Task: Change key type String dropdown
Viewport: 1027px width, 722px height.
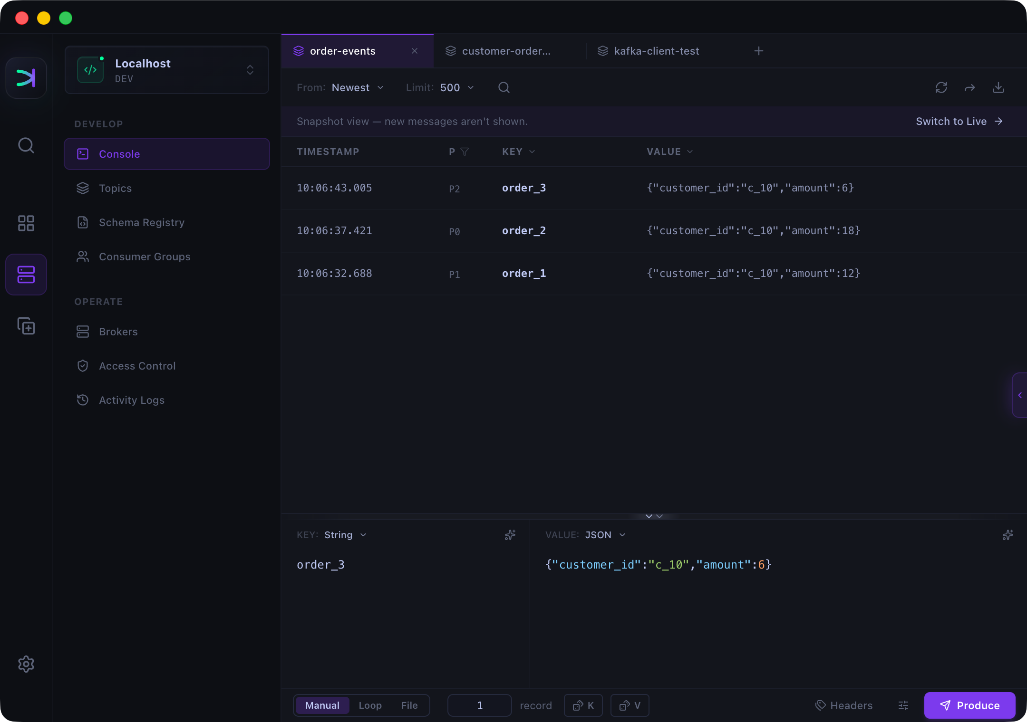Action: point(346,535)
